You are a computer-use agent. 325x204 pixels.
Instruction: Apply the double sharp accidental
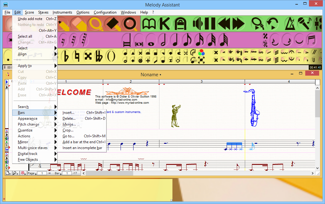88,56
